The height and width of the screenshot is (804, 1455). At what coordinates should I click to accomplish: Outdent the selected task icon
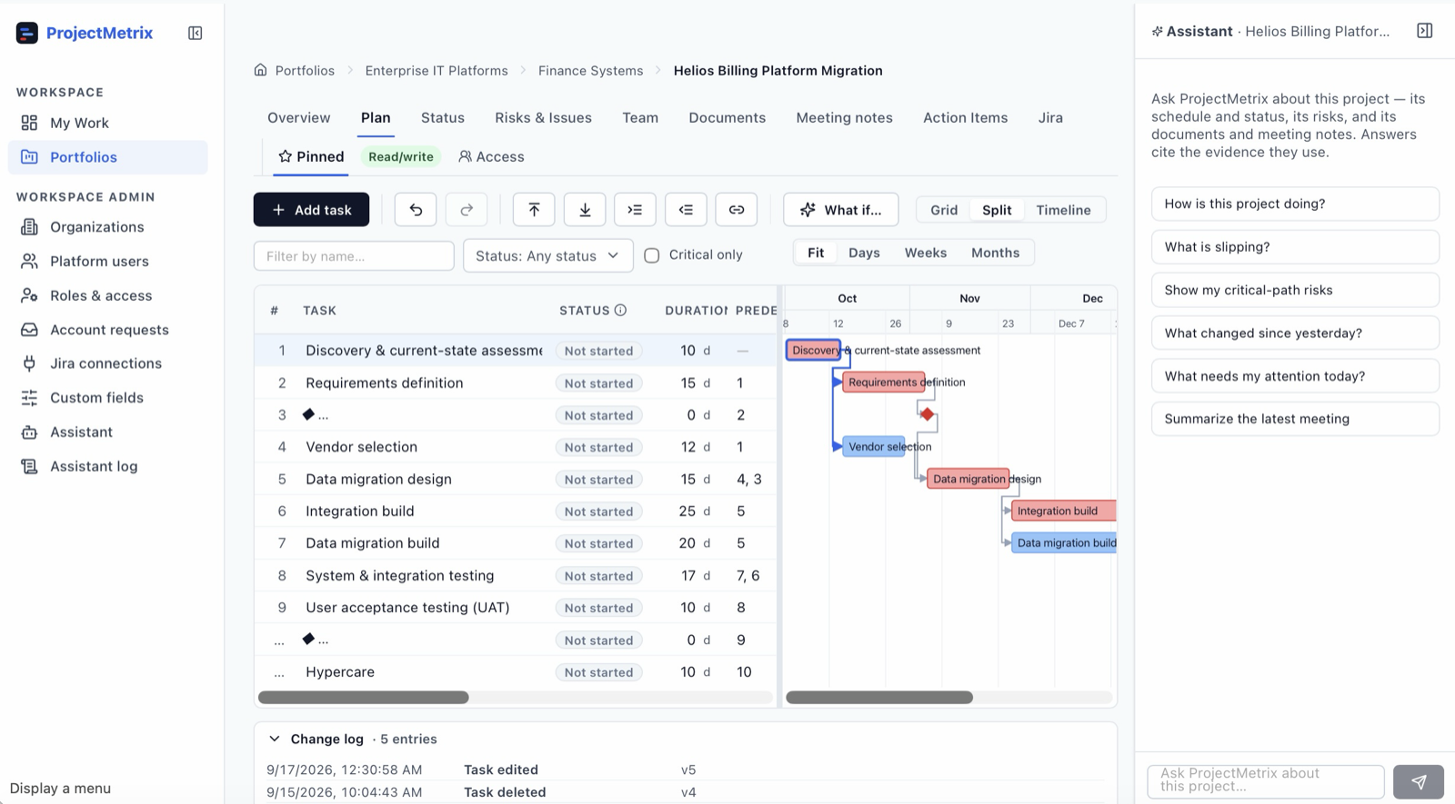[686, 210]
